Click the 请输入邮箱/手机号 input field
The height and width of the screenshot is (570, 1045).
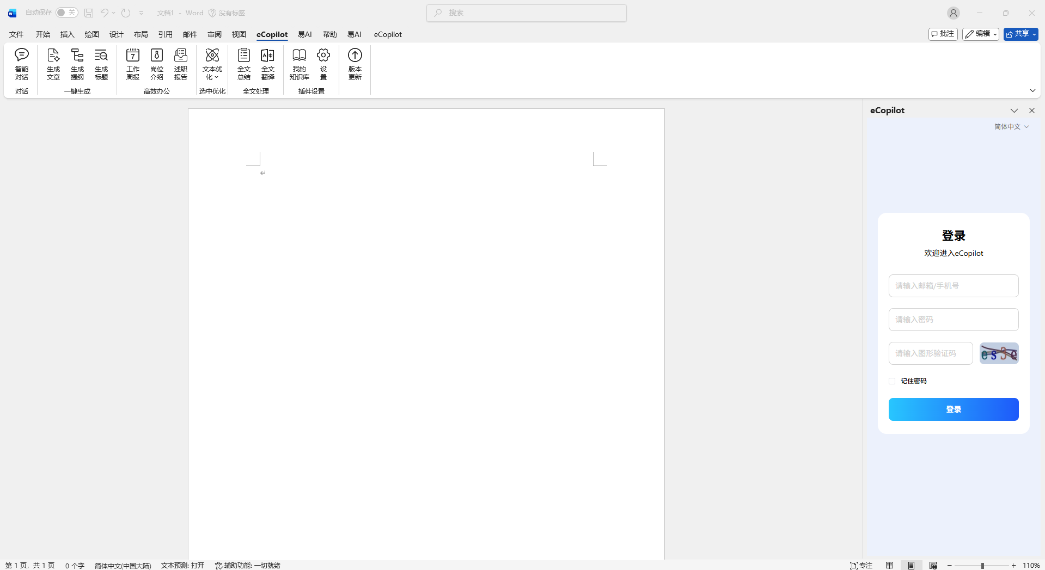(x=953, y=286)
